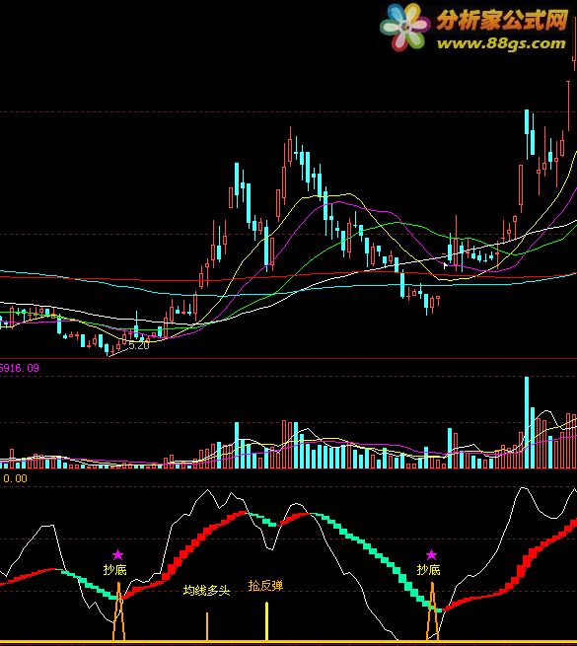This screenshot has width=577, height=646.
Task: Click the magenta star above the later 抄底
Action: (x=431, y=554)
